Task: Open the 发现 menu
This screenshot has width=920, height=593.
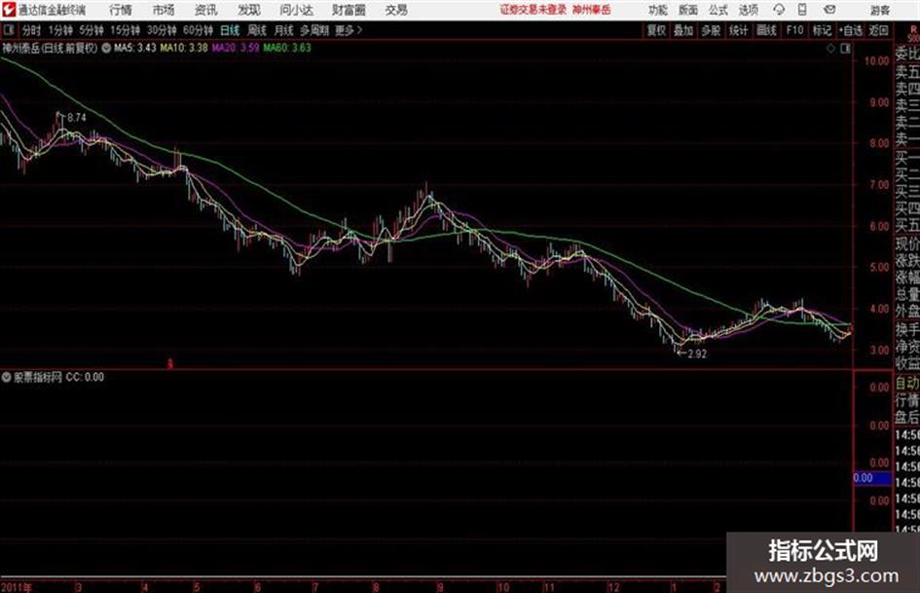Action: coord(249,10)
